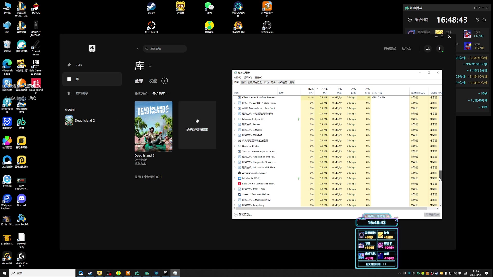493x277 pixels.
Task: Open the 愿望清单 wishlist link
Action: 390,49
